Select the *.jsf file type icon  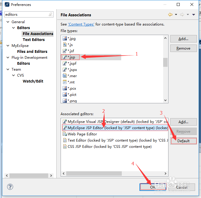tap(65, 51)
